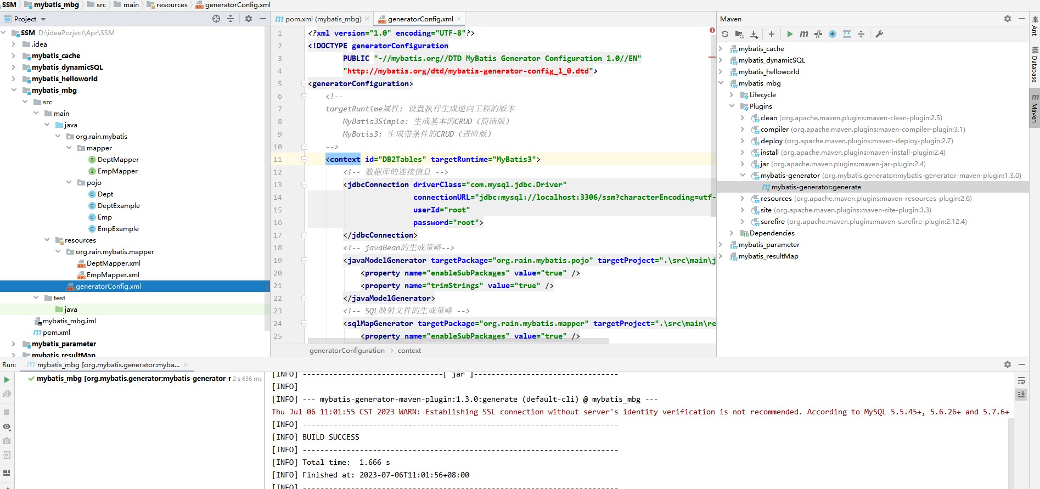This screenshot has width=1040, height=489.
Task: Open EmpMapper interface in Project tree
Action: (117, 171)
